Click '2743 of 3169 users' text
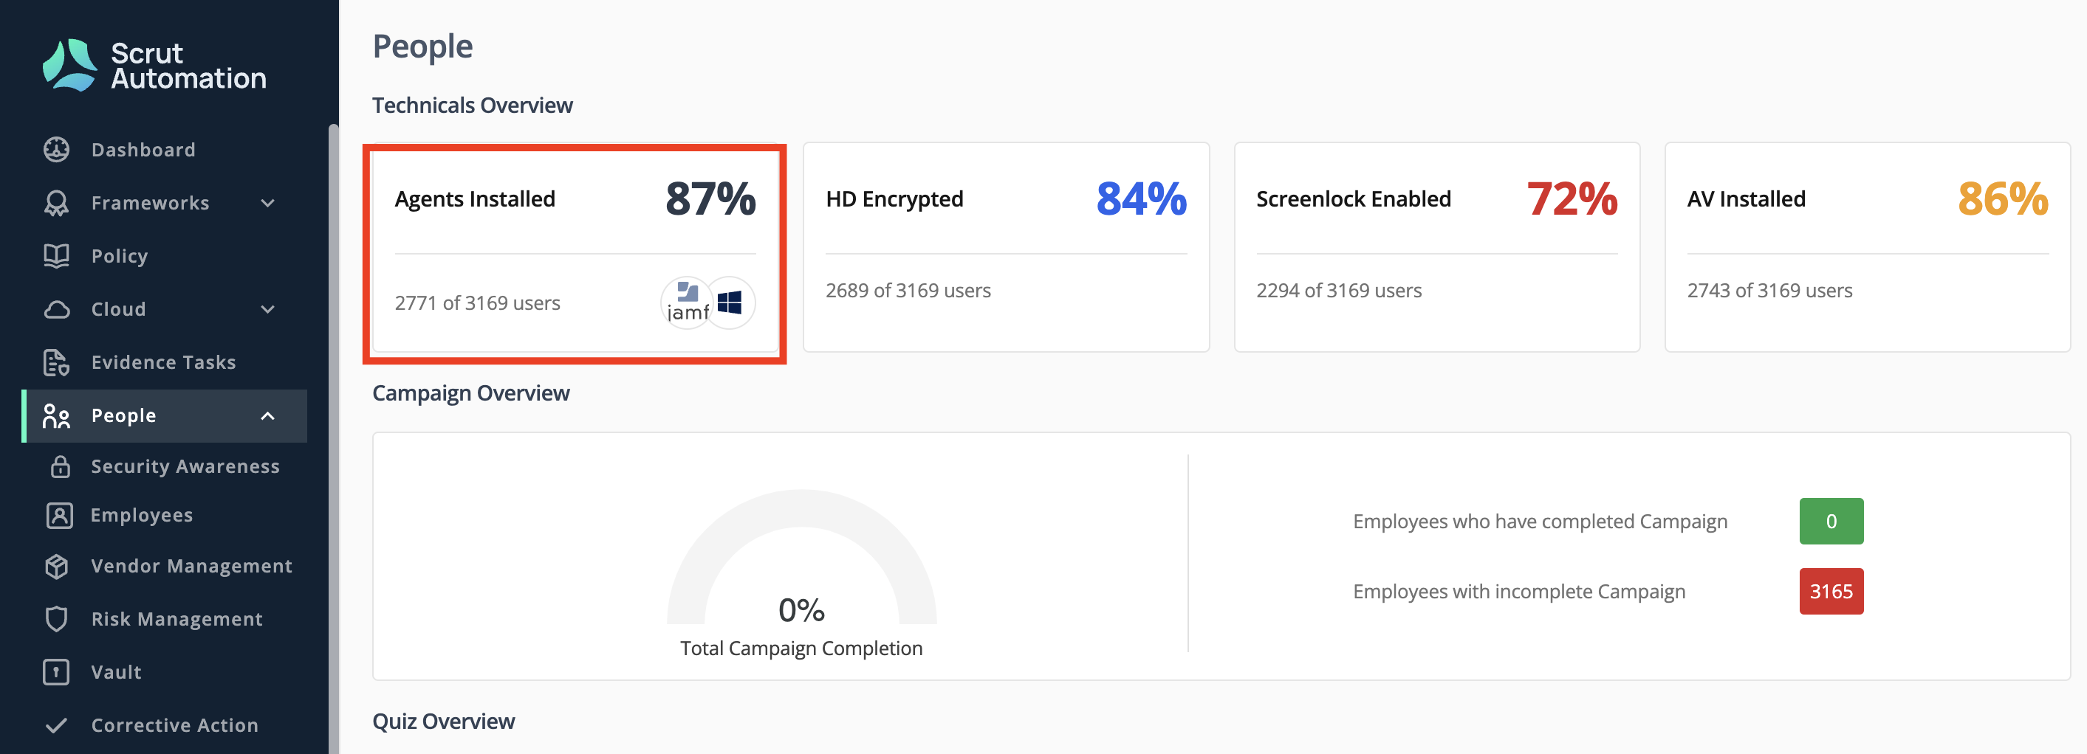2087x754 pixels. 1769,291
